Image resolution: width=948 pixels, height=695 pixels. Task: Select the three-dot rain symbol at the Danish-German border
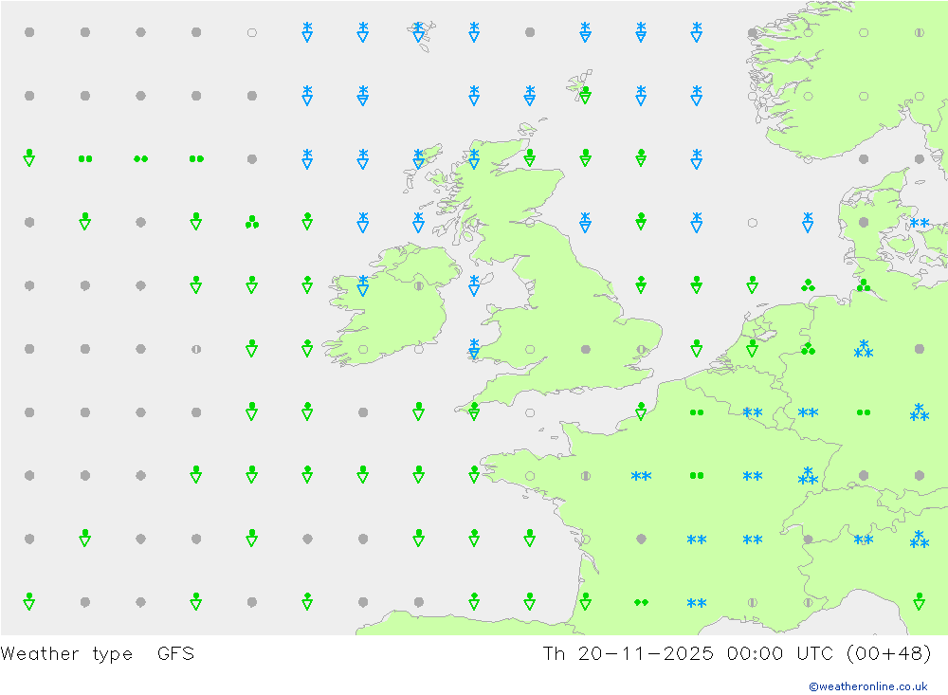click(864, 285)
